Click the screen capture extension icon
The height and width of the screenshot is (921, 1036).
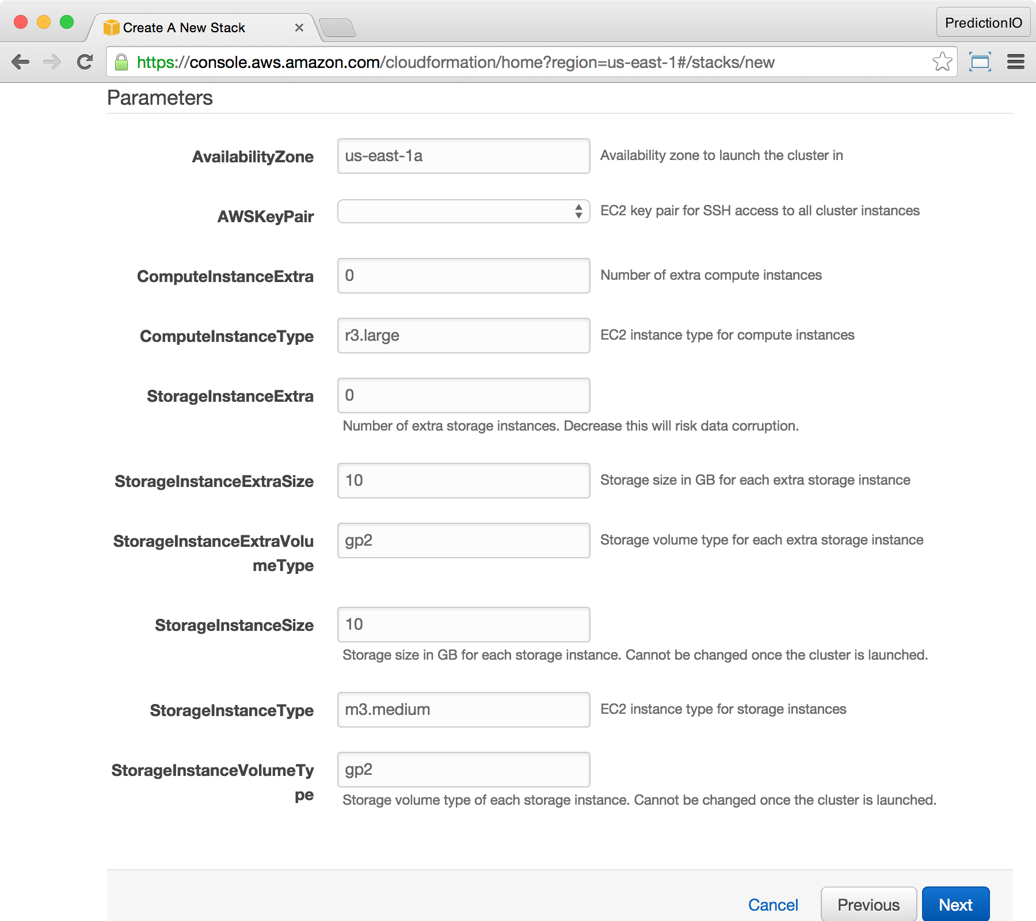(980, 62)
